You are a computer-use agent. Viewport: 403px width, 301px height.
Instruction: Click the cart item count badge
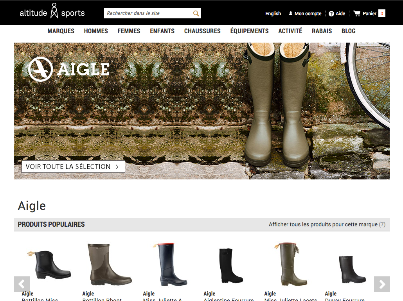coord(381,13)
